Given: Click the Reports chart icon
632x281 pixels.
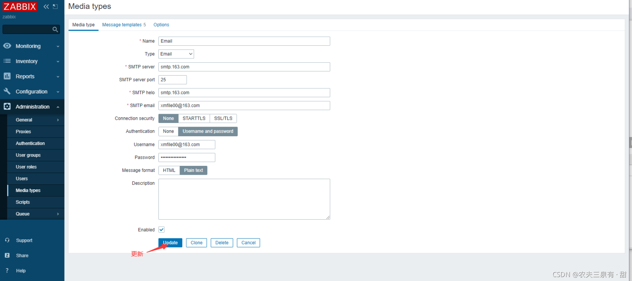Looking at the screenshot, I should tap(7, 76).
